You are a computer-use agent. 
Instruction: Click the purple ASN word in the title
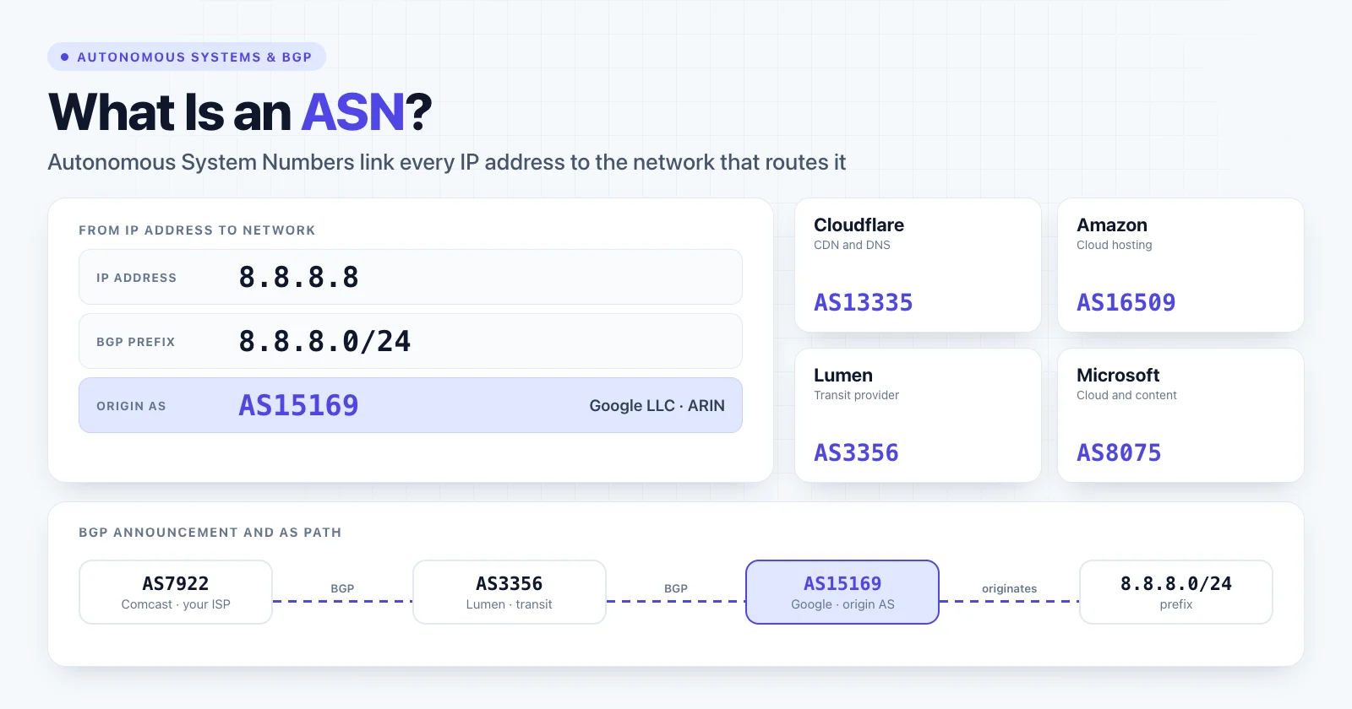[353, 111]
